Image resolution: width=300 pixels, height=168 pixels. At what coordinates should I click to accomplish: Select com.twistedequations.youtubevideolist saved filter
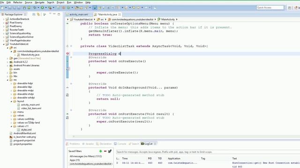pos(90,164)
